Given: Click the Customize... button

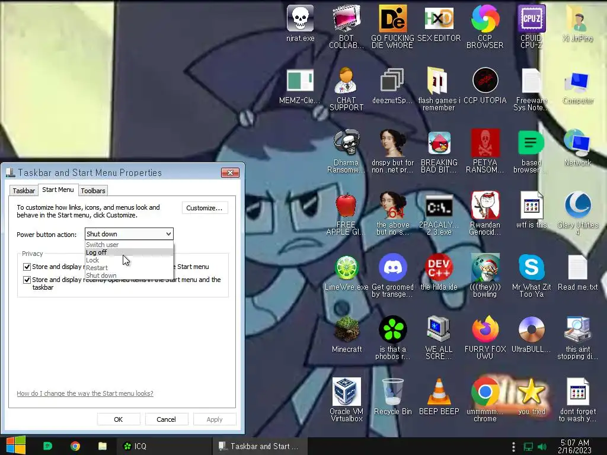Looking at the screenshot, I should pos(205,208).
